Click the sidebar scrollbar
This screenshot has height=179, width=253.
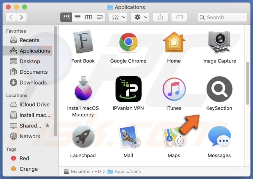click(55, 81)
